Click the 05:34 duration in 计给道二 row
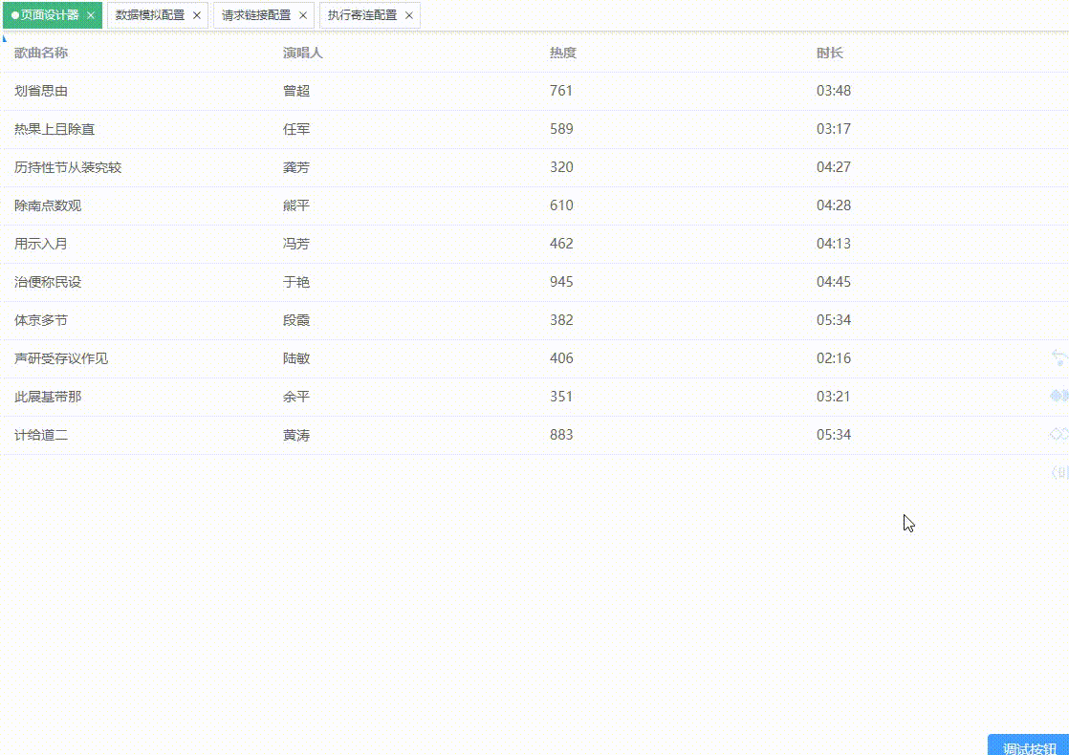The height and width of the screenshot is (755, 1069). [834, 434]
